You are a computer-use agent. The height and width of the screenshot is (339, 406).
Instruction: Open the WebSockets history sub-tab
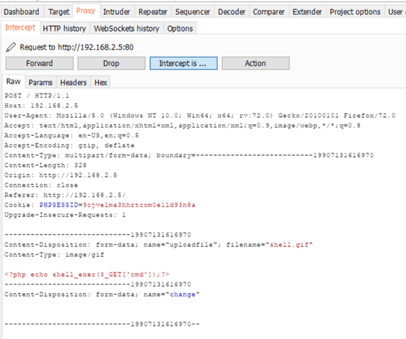click(126, 28)
